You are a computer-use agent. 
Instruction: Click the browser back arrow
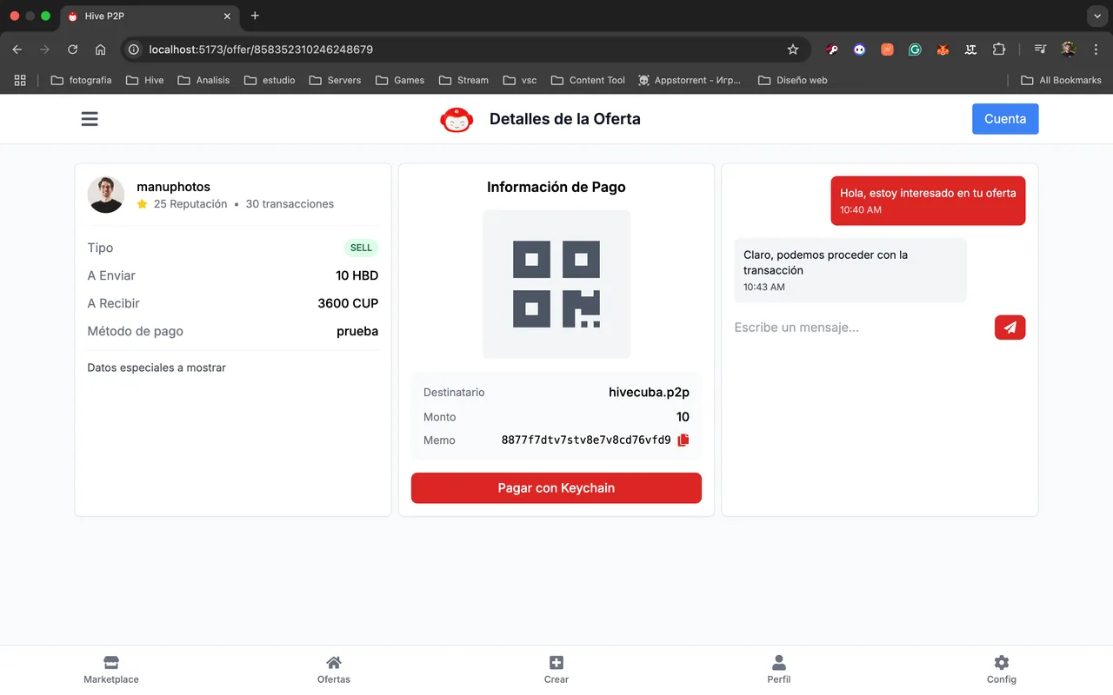click(x=17, y=50)
